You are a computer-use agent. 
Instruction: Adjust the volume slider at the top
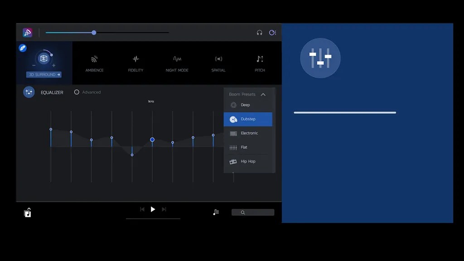click(93, 32)
